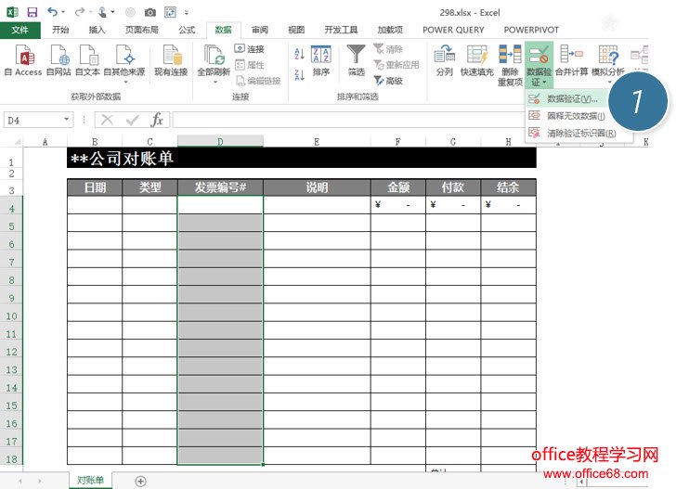Customize Quick Access Toolbar dropdown
676x489 pixels.
coord(187,12)
